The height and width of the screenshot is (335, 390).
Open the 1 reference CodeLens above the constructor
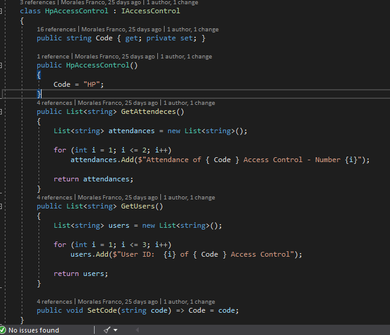(53, 57)
